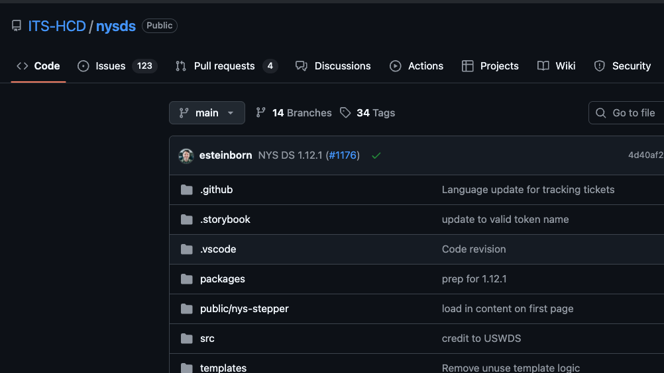Click the .github folder icon
Viewport: 664px width, 373px height.
pyautogui.click(x=187, y=190)
